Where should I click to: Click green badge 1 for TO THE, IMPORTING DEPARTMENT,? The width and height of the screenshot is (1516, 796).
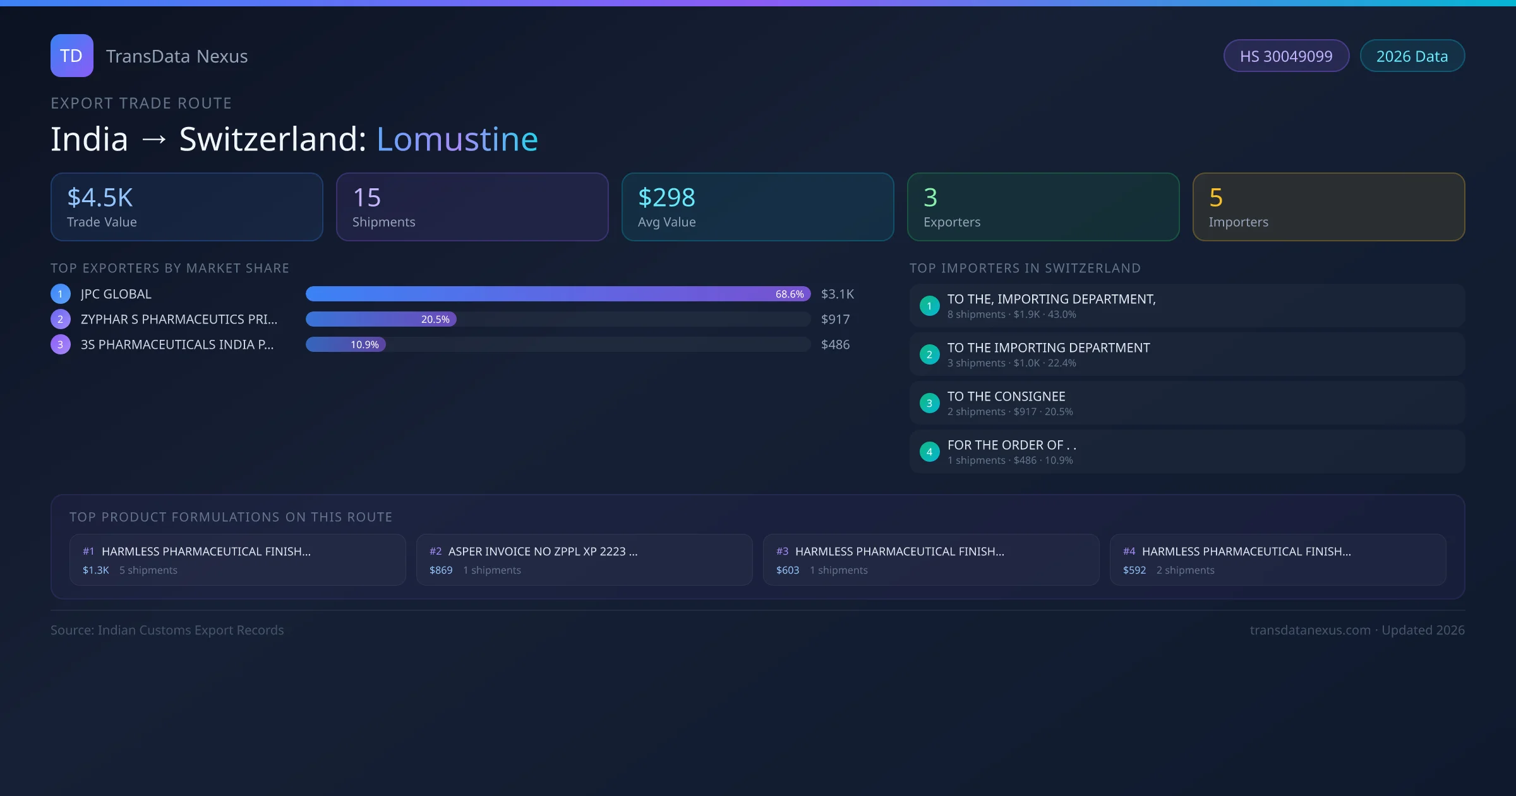[x=929, y=306]
